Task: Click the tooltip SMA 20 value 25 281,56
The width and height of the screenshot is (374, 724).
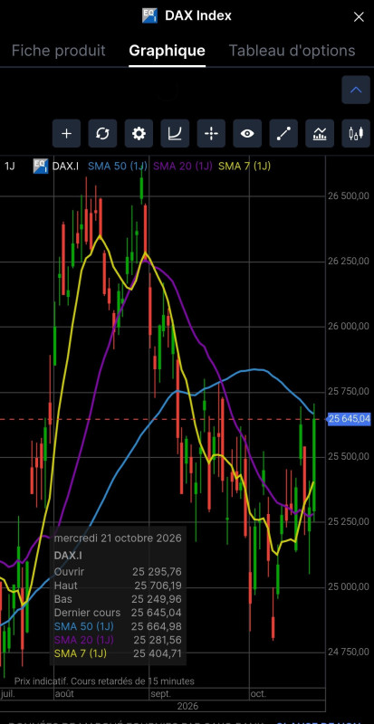Action: [x=158, y=640]
